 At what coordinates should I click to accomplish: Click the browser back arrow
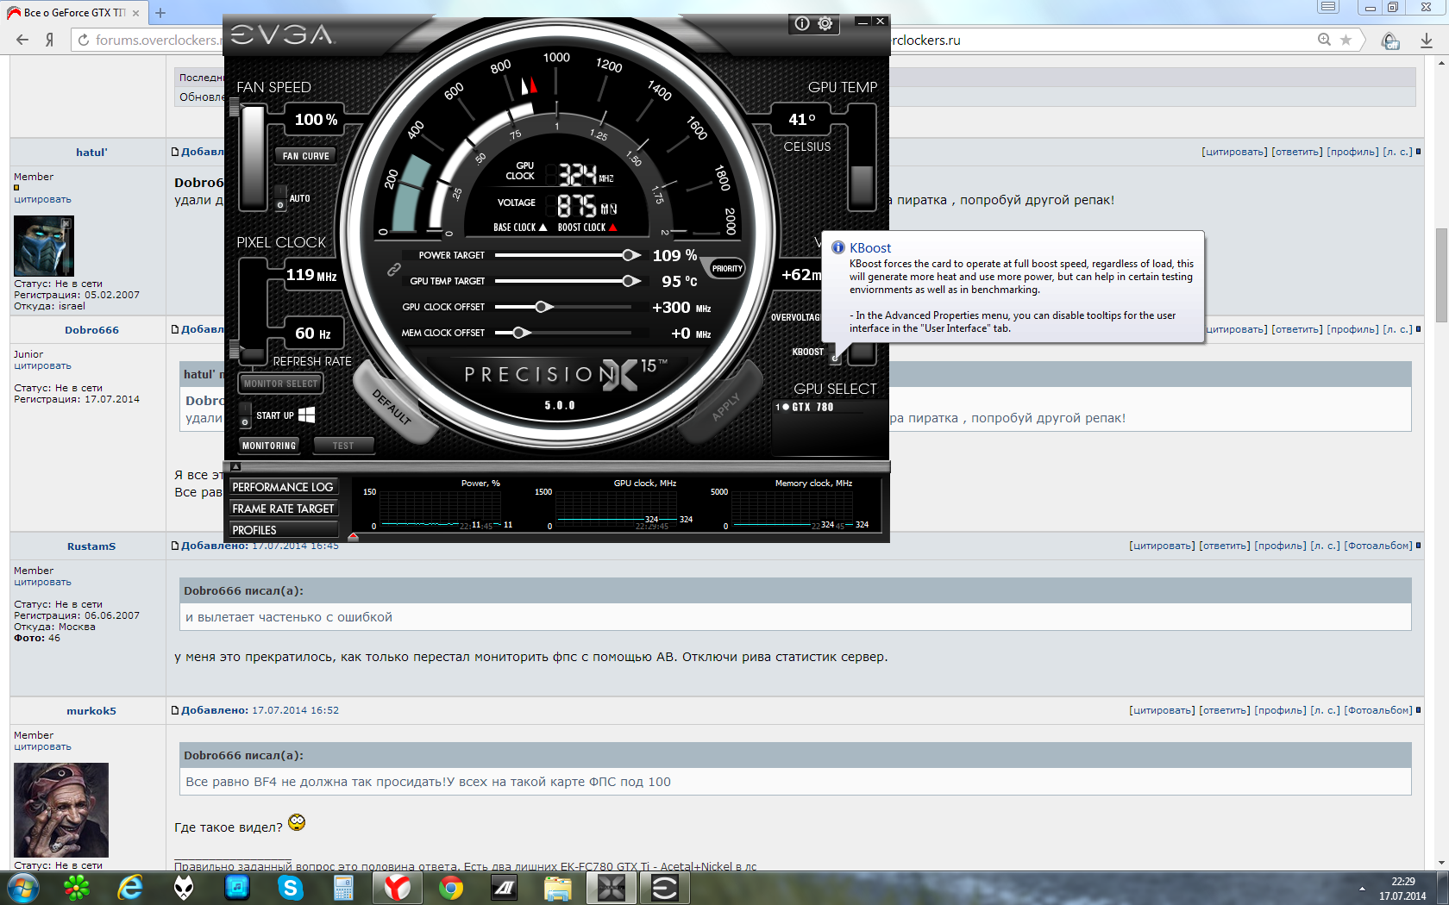22,40
